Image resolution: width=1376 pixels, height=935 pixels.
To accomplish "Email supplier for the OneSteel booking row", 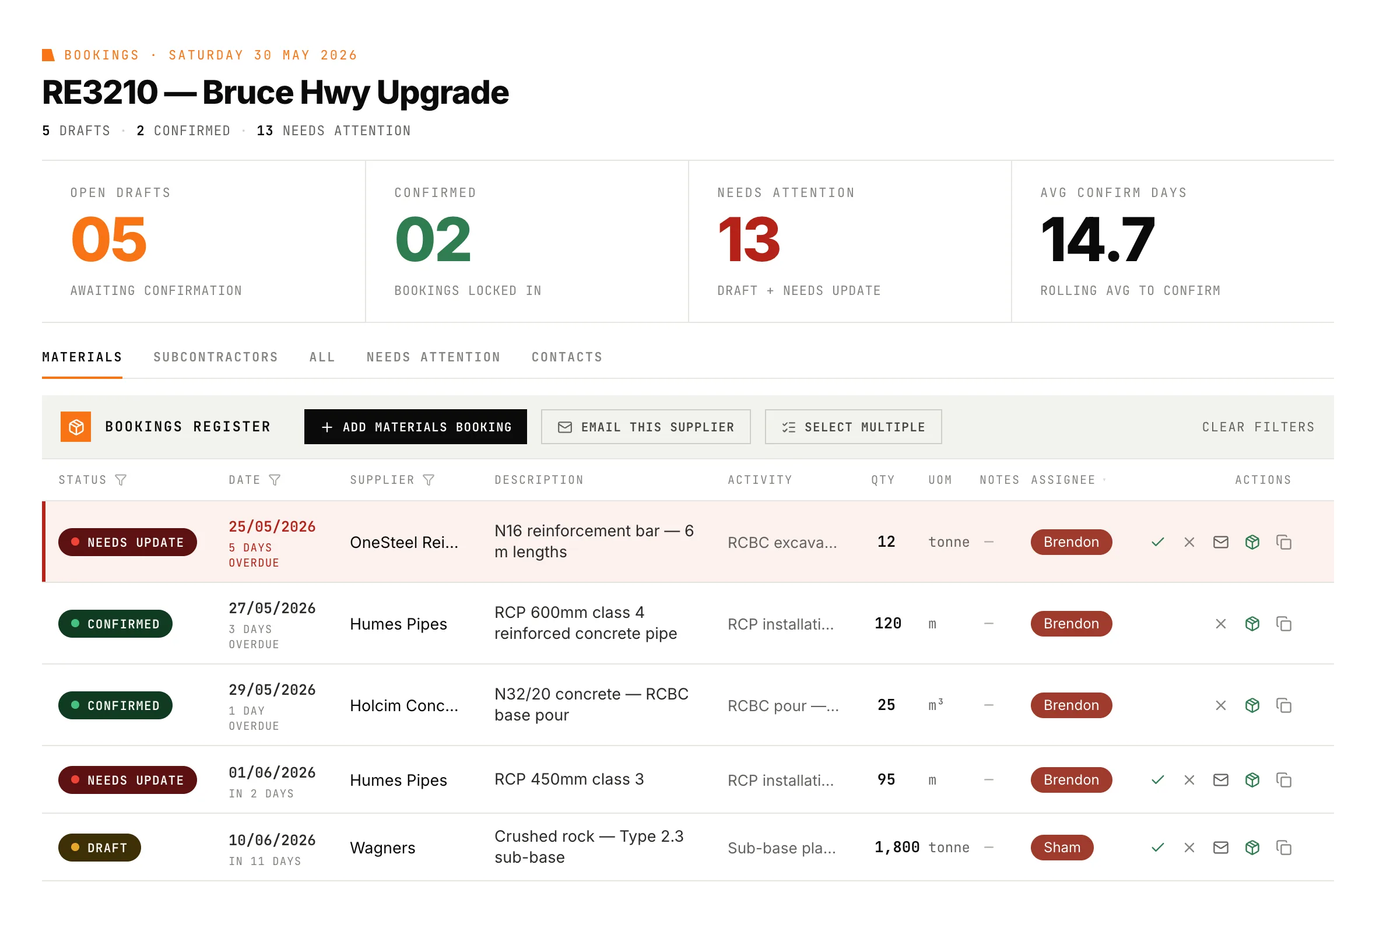I will click(1220, 542).
